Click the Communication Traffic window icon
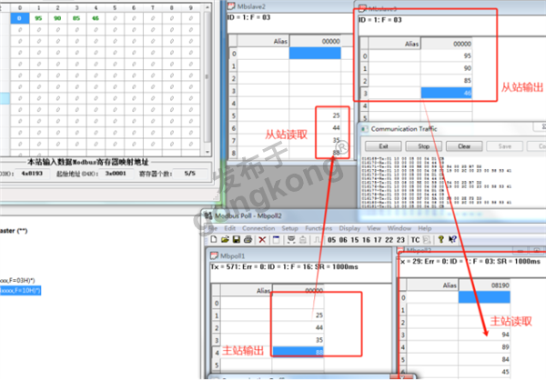Viewport: 546px width, 380px height. click(365, 129)
